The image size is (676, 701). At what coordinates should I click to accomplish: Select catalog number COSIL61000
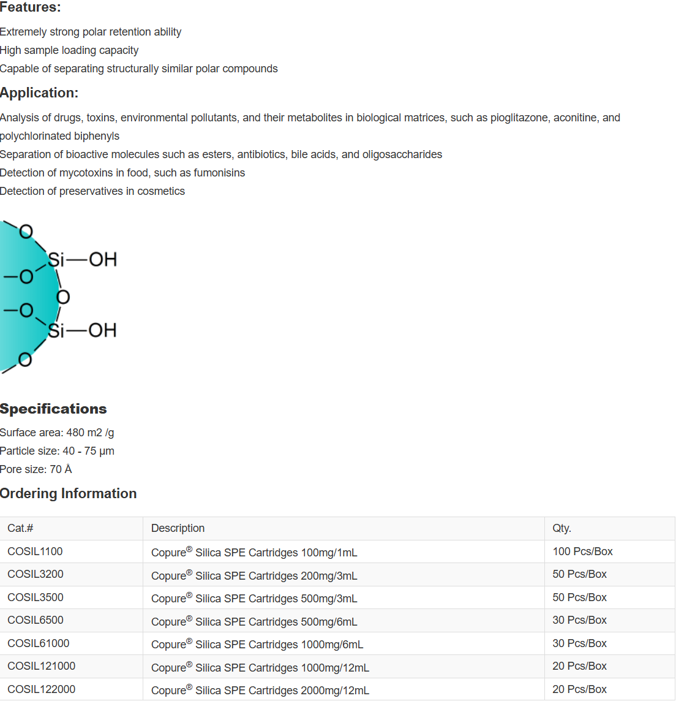(39, 643)
